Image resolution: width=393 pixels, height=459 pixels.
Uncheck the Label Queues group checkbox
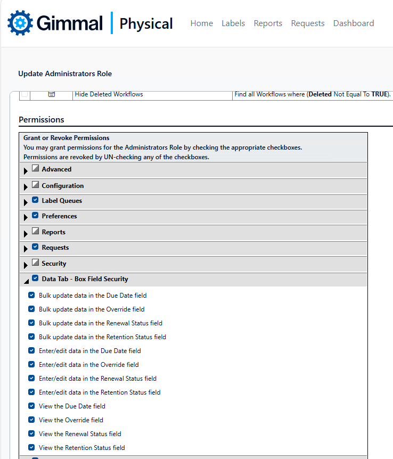(35, 200)
